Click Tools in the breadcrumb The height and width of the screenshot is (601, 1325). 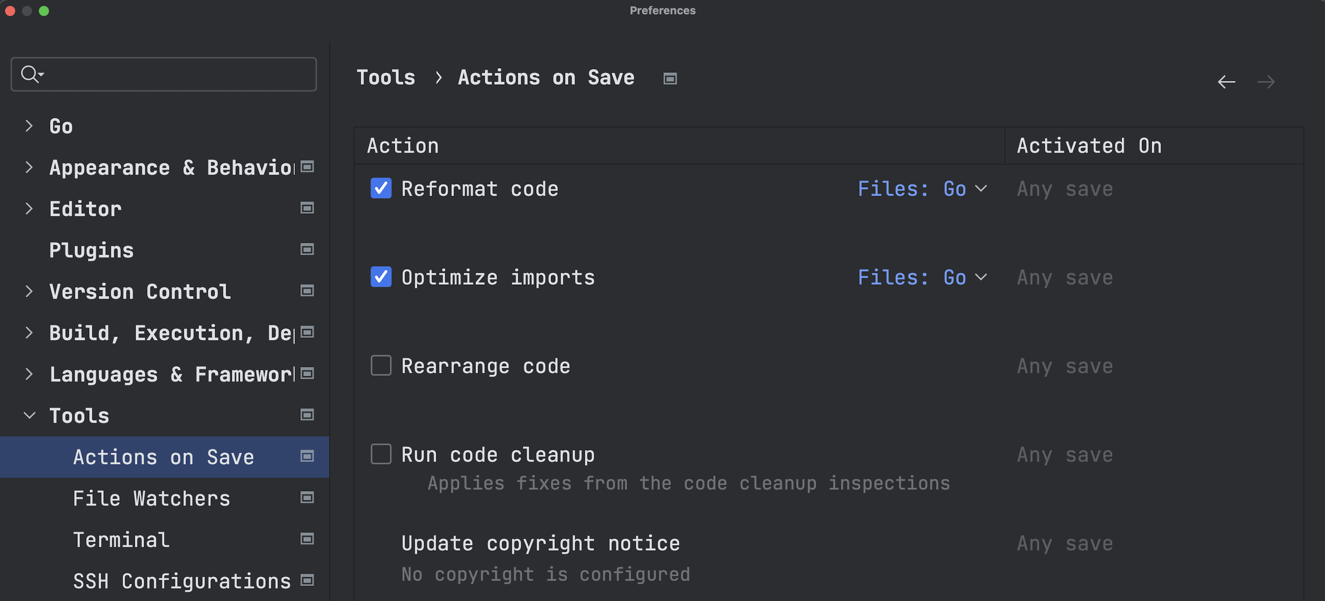click(386, 78)
